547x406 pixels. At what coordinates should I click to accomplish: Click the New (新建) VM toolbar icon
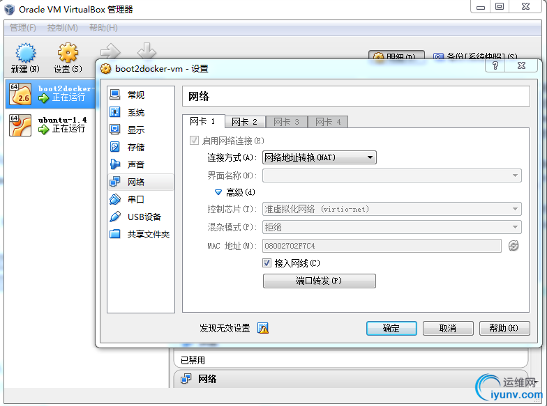tap(25, 53)
